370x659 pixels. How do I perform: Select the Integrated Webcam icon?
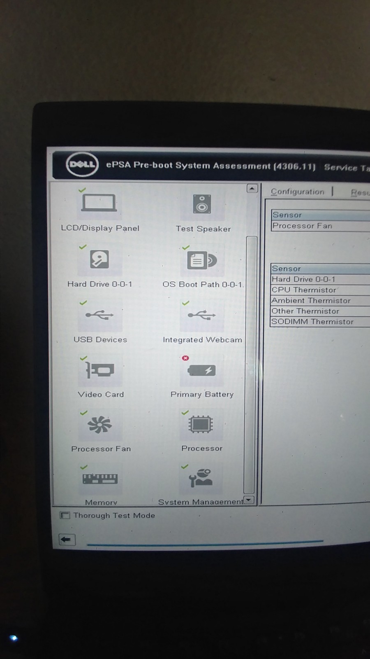[x=201, y=316]
